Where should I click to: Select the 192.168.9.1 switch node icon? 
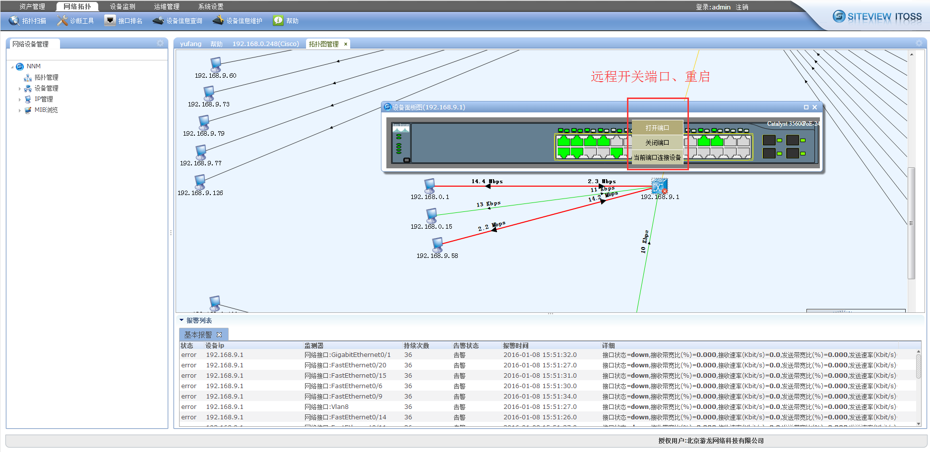pyautogui.click(x=659, y=187)
